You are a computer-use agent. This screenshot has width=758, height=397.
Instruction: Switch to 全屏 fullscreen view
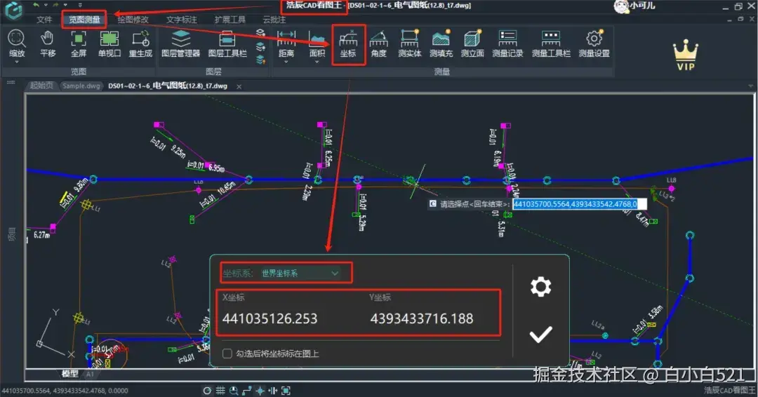79,43
